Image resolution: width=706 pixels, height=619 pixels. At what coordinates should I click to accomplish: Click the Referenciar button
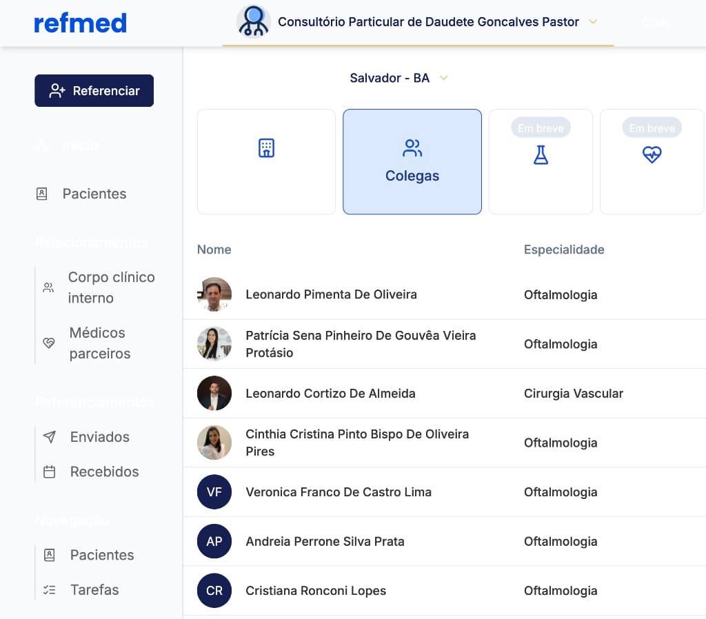tap(94, 90)
